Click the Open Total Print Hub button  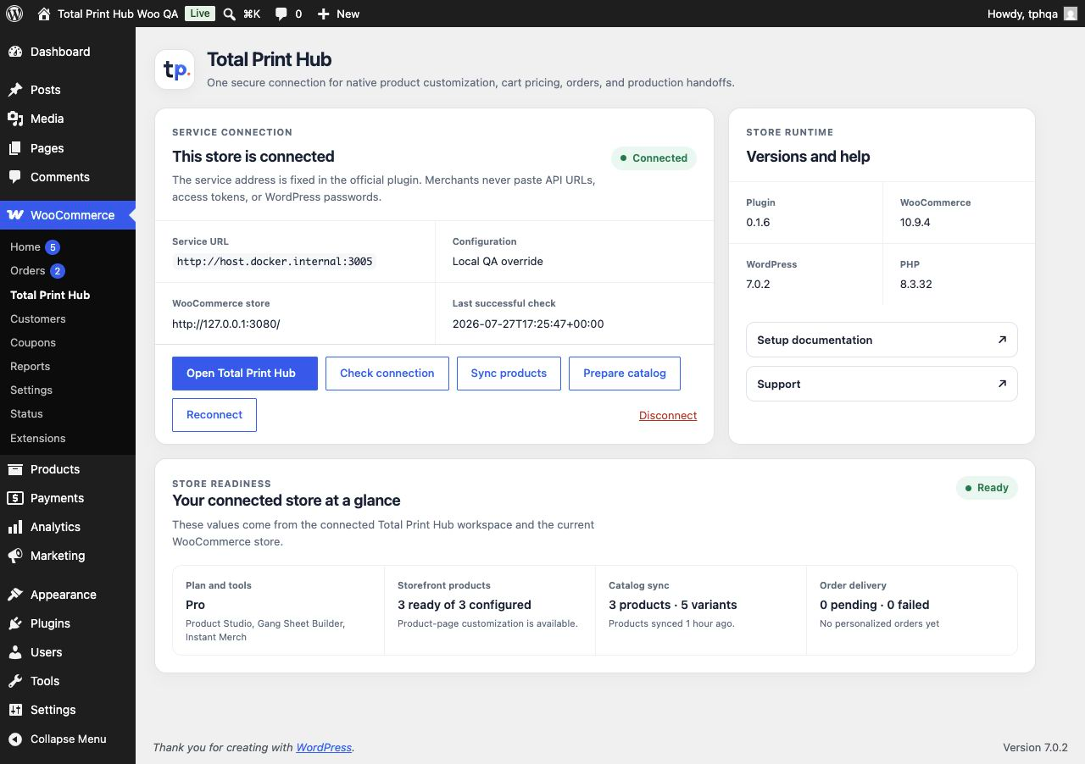(x=245, y=374)
